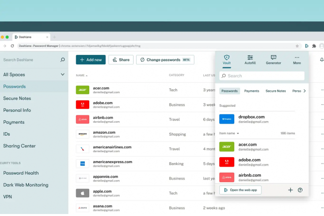This screenshot has width=324, height=216.
Task: Click the airbnb logo in the extension popup
Action: coord(227,177)
